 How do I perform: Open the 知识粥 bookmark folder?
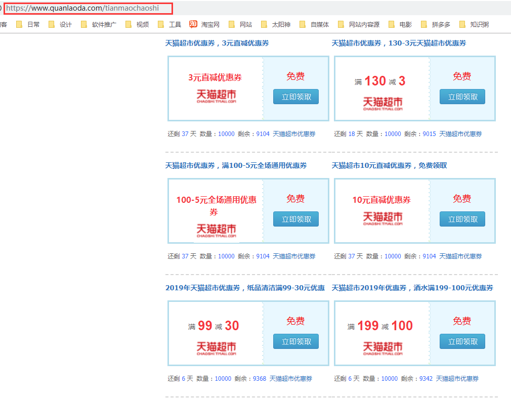[x=474, y=24]
